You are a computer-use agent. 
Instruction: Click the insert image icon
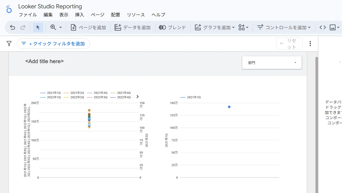(333, 27)
